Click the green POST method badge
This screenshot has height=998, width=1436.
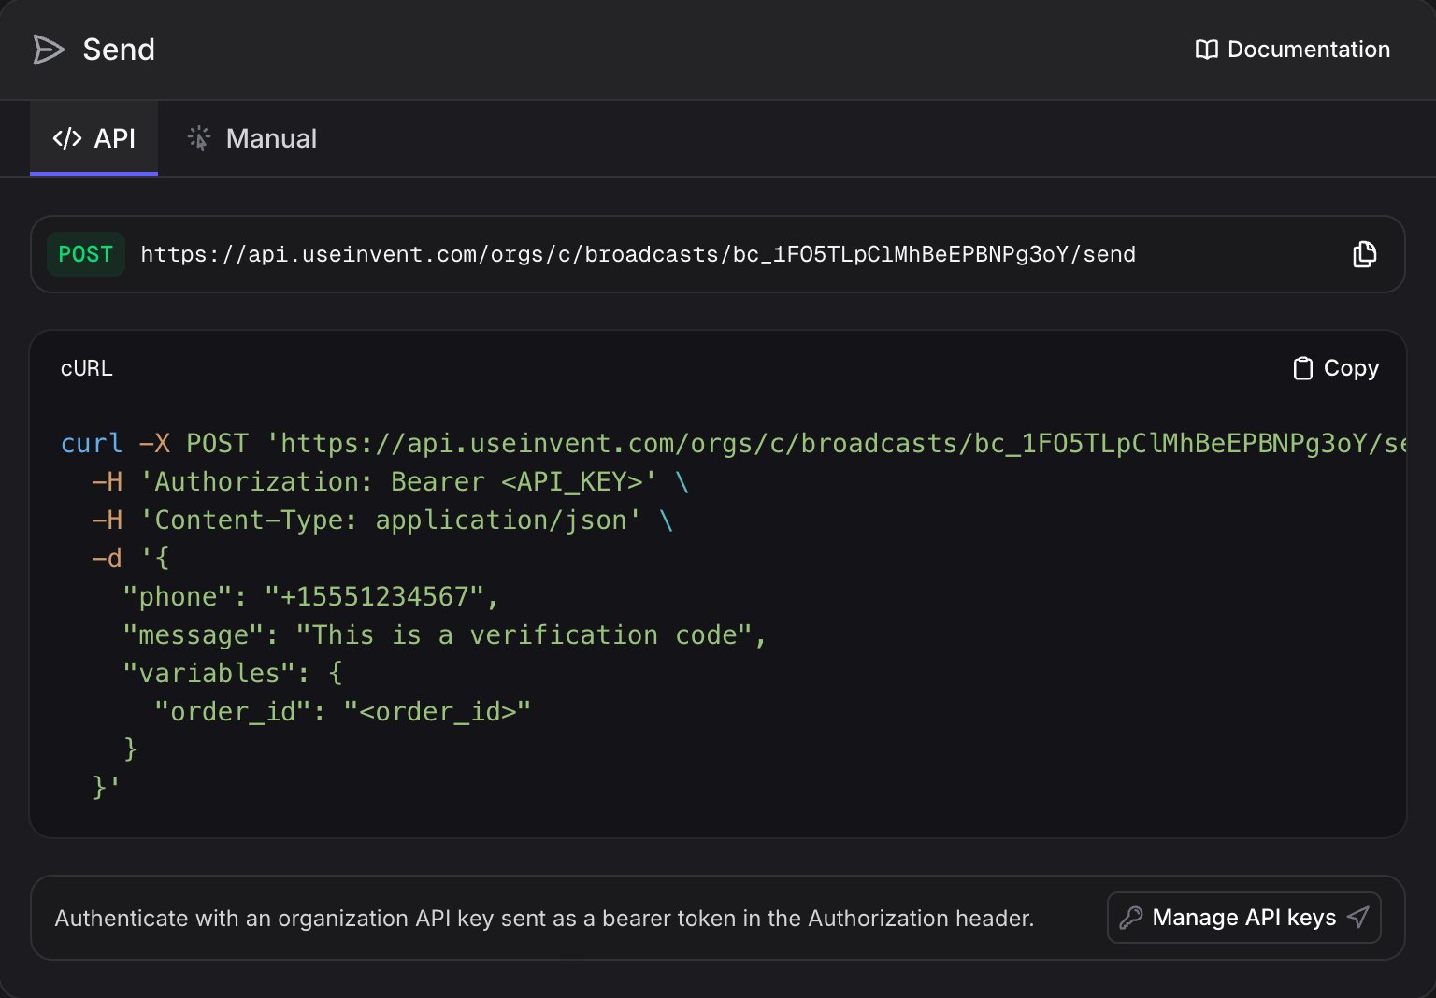tap(85, 254)
